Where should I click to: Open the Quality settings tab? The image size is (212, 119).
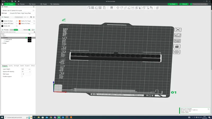click(x=11, y=66)
